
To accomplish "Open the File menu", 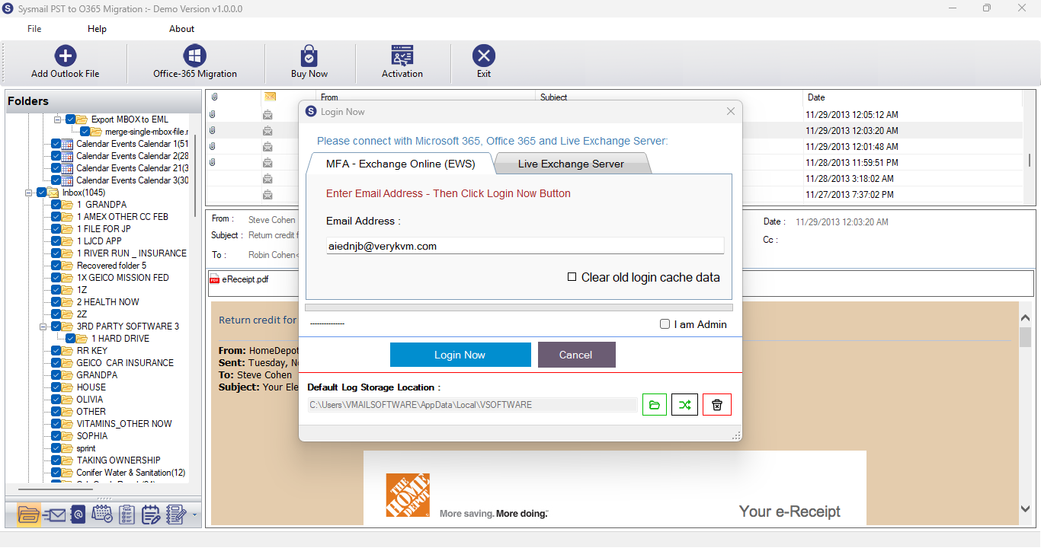I will (x=34, y=29).
